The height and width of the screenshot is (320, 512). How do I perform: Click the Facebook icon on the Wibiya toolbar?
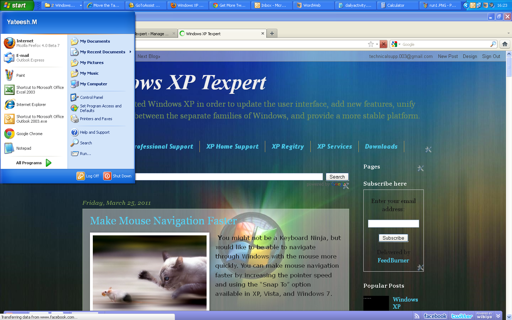tap(435, 316)
